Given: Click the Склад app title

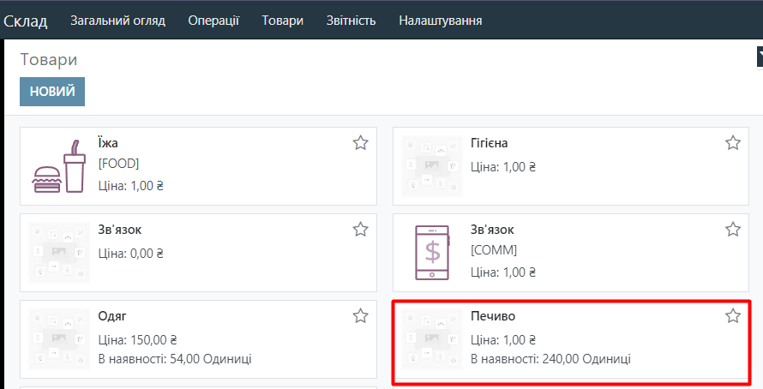Looking at the screenshot, I should point(26,21).
